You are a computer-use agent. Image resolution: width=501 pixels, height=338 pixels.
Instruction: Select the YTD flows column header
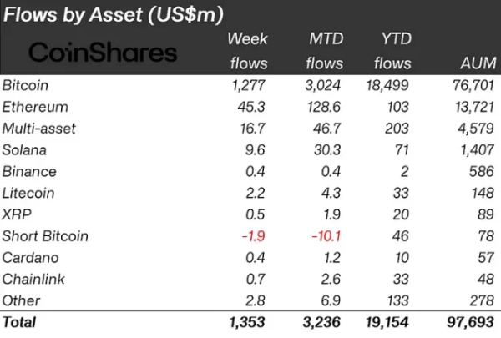[x=393, y=51]
